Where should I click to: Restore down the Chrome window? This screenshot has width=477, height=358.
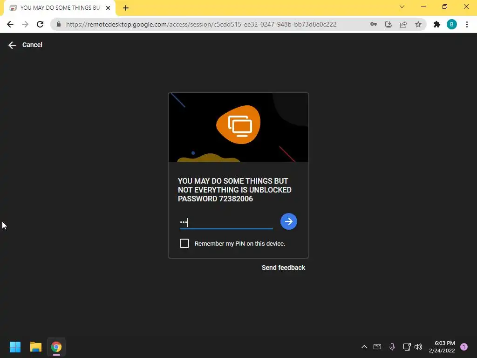coord(445,7)
